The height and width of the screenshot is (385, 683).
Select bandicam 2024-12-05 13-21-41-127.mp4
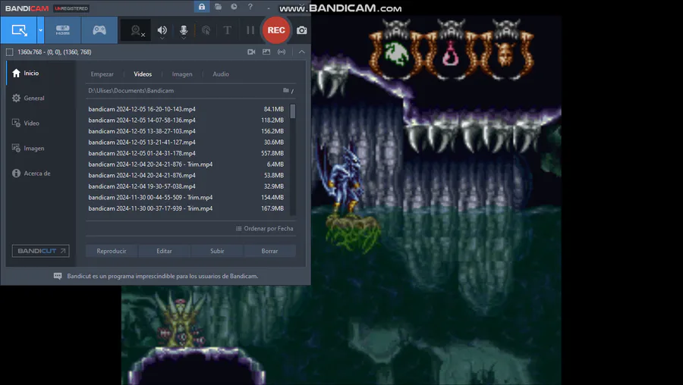point(187,142)
